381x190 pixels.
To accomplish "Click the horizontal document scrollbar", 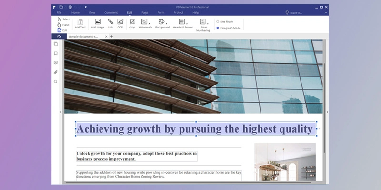I will coord(188,182).
